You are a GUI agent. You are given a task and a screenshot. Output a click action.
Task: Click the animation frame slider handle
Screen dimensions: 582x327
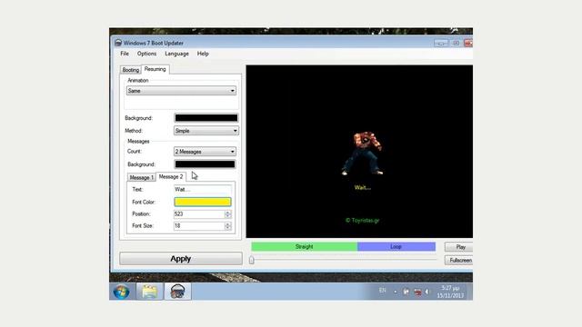[252, 260]
